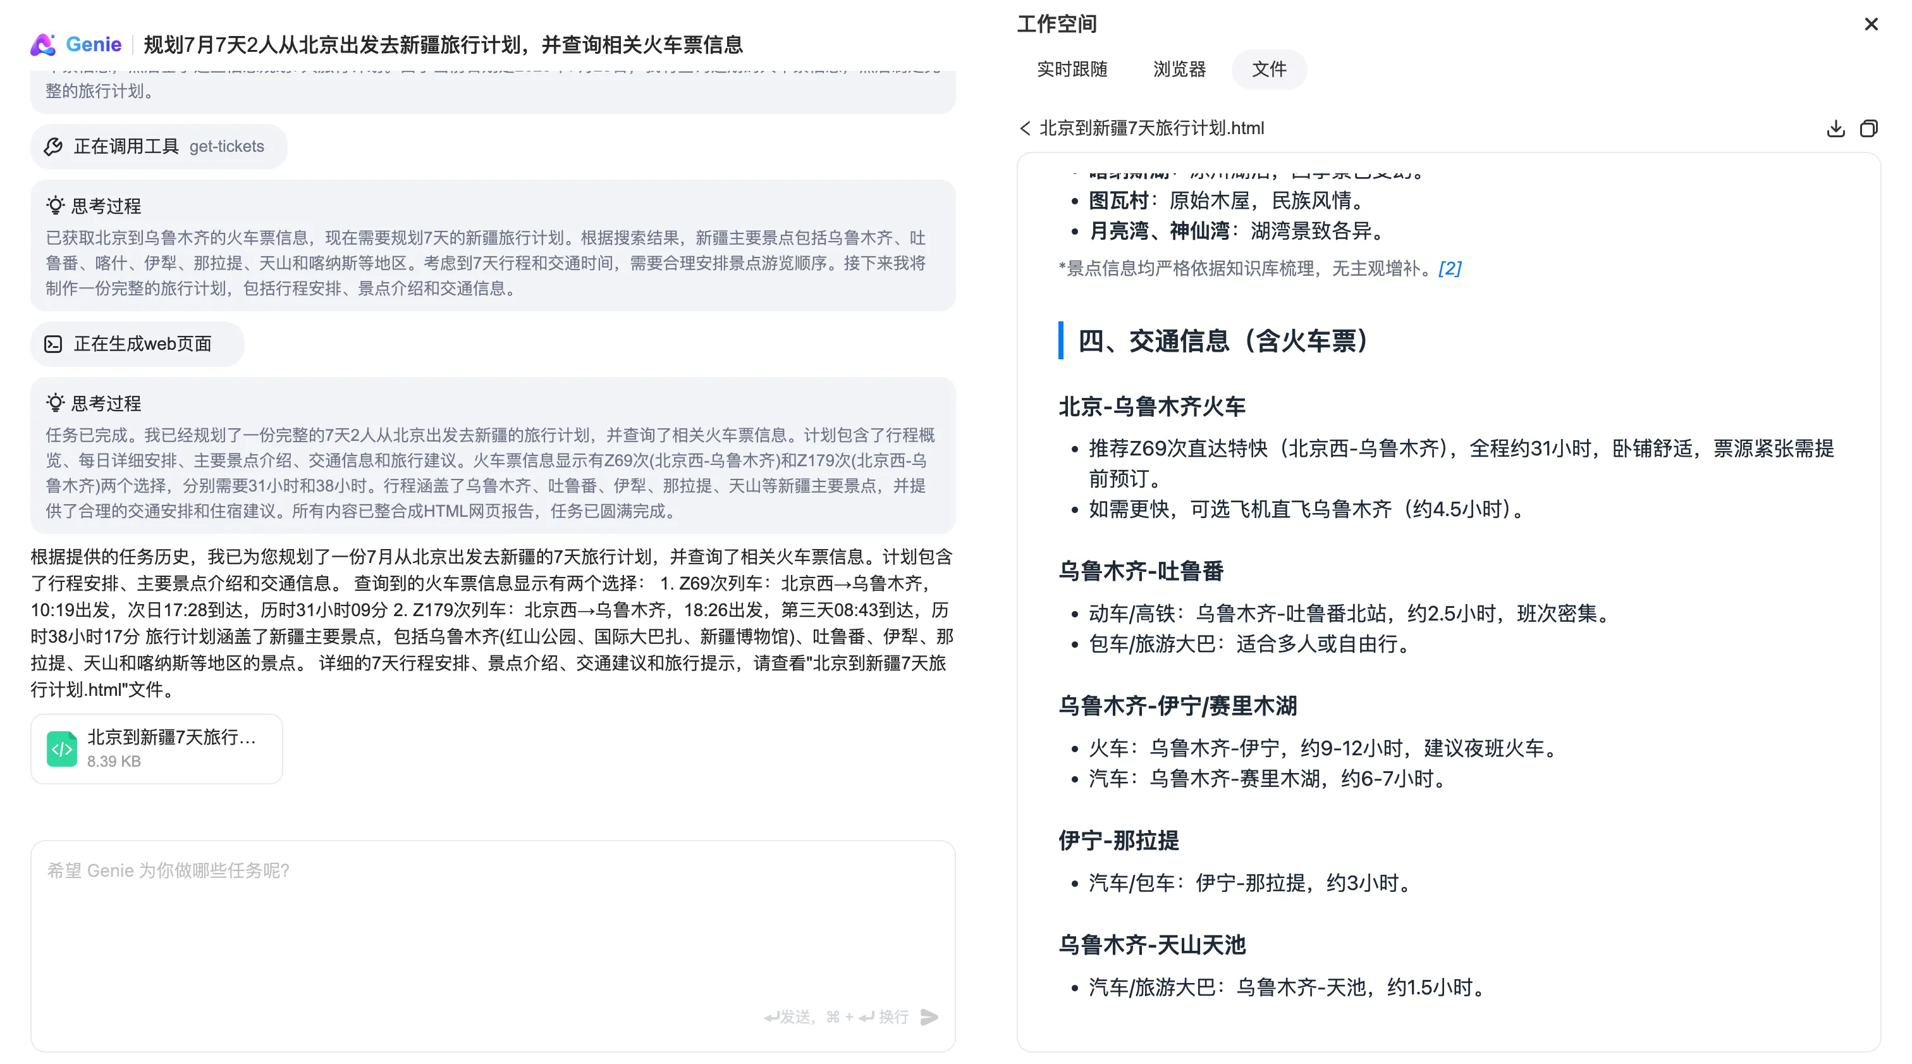1912x1064 pixels.
Task: Expand the 正在调用工具 get-tickets step
Action: pos(159,146)
